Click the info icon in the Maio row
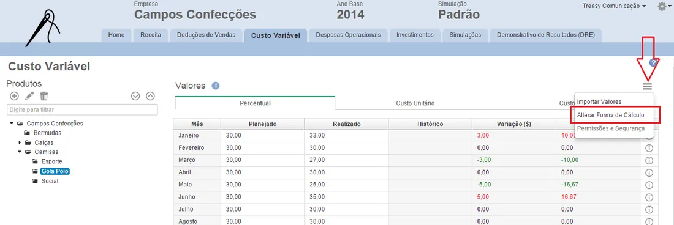 click(x=649, y=185)
